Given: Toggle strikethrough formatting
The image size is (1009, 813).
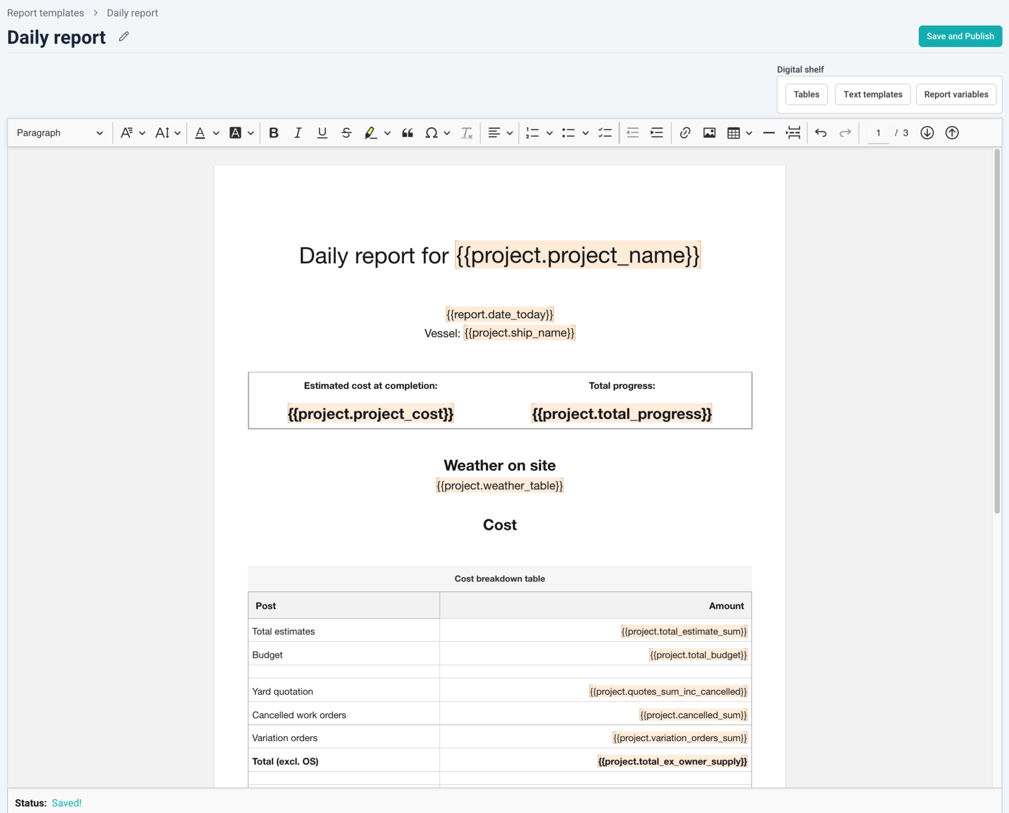Looking at the screenshot, I should pos(346,133).
